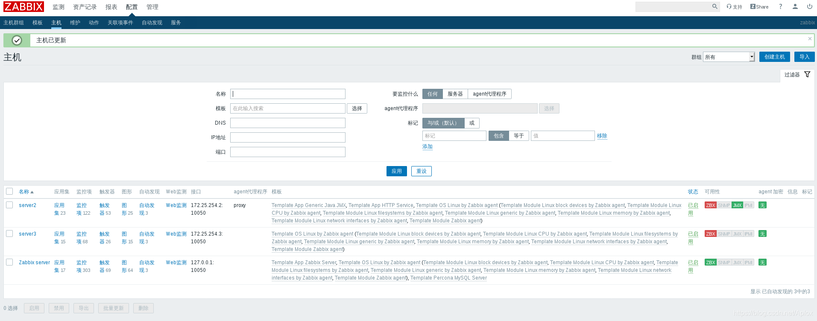
Task: Check the Zabbix server row checkbox
Action: 9,262
